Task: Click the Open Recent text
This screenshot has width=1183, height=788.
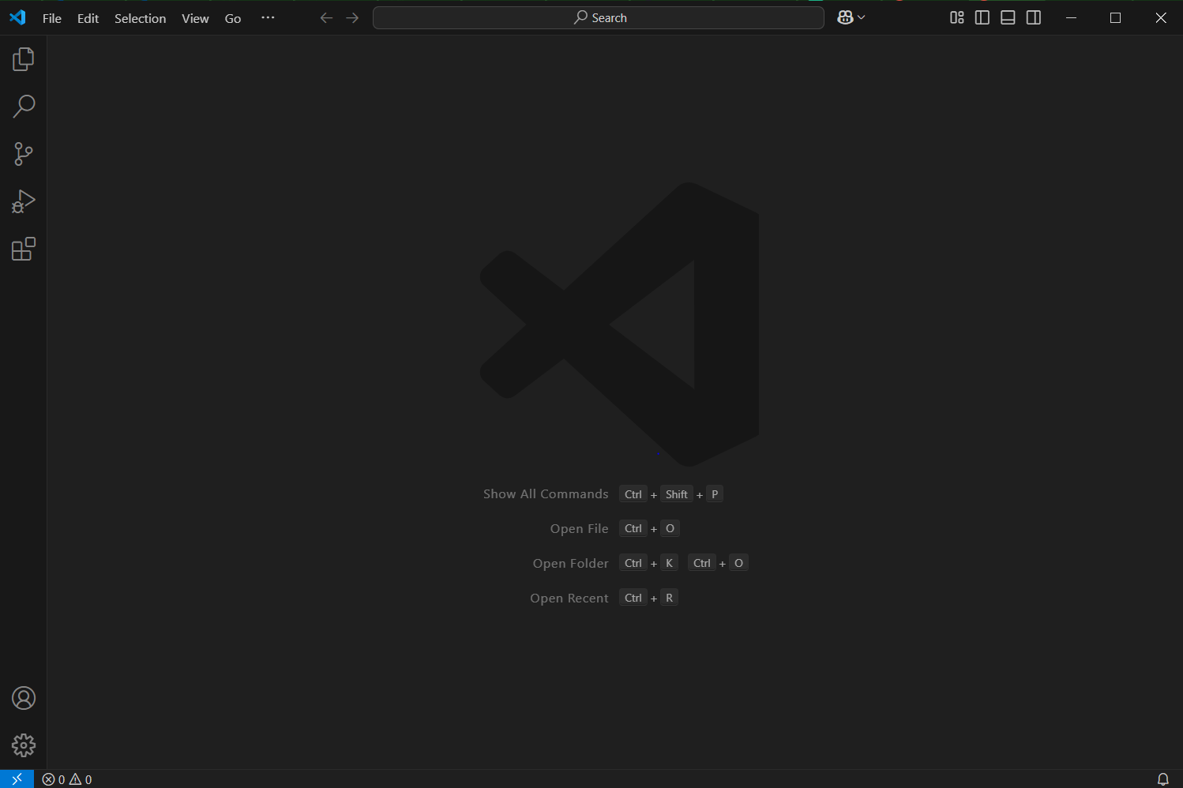Action: click(x=569, y=599)
